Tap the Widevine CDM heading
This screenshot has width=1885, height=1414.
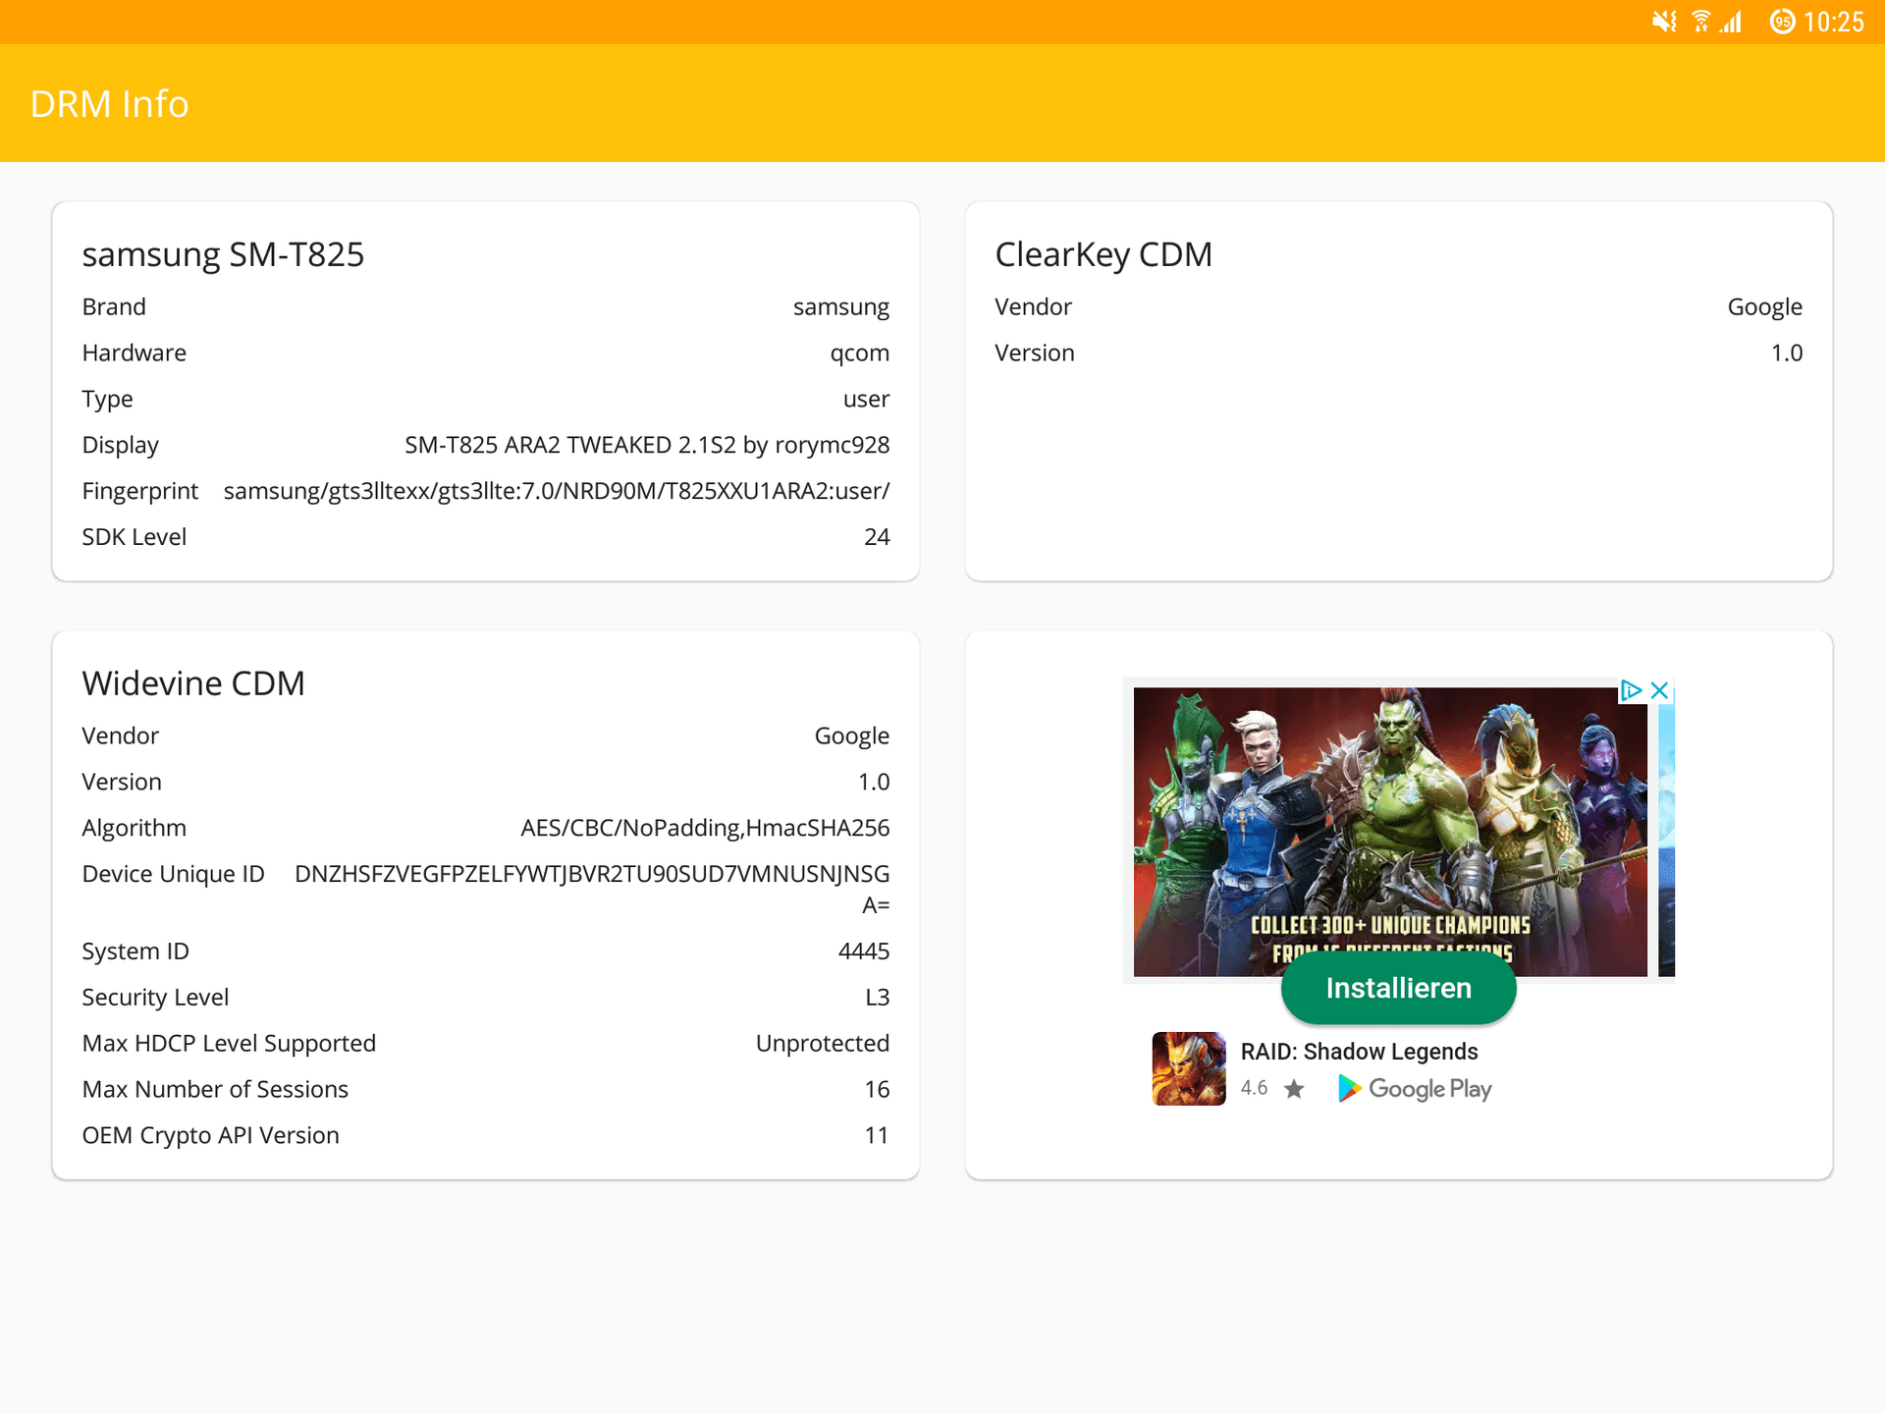click(x=193, y=683)
